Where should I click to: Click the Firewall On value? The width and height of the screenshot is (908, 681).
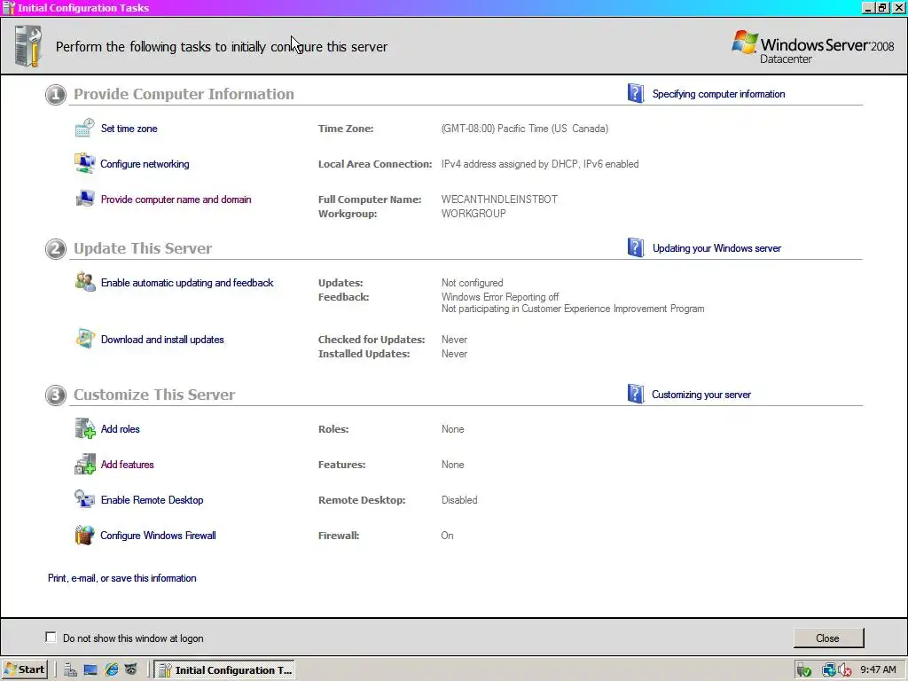click(x=447, y=536)
